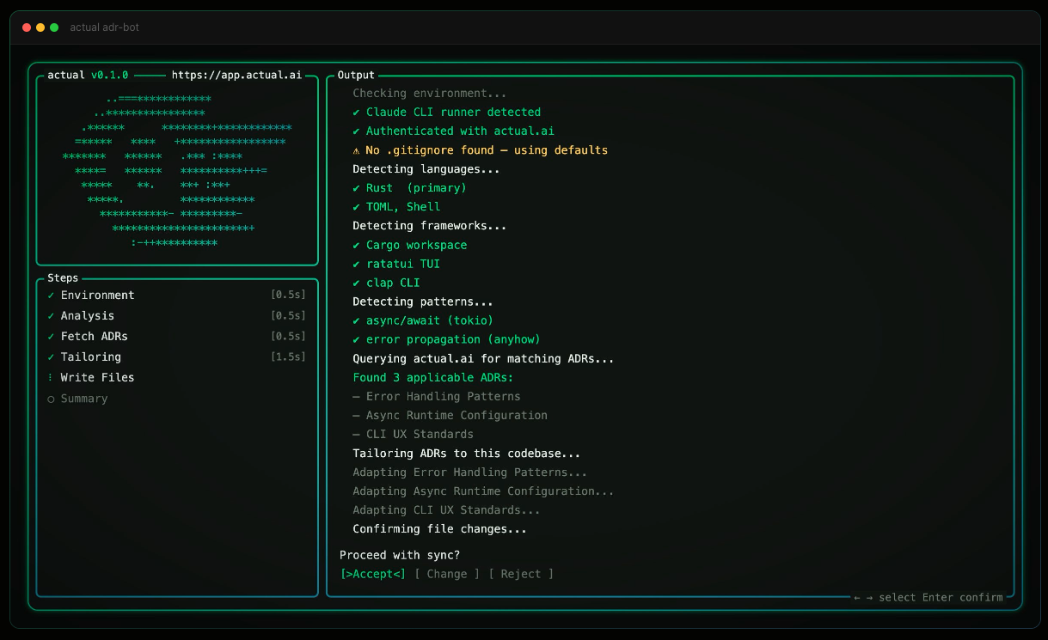Click the '— Async Runtime Configuration' list entry
The width and height of the screenshot is (1048, 640).
450,415
